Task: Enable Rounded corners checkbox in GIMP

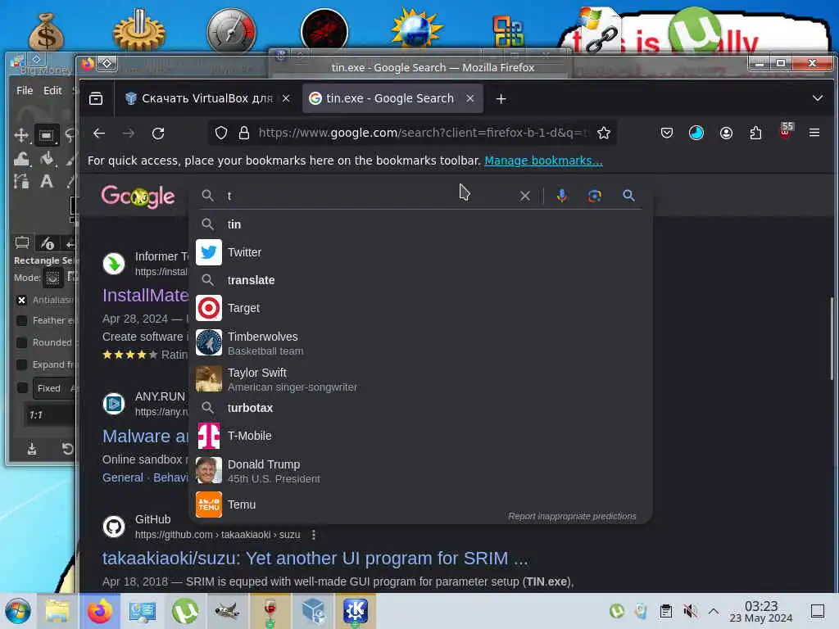Action: click(x=22, y=342)
